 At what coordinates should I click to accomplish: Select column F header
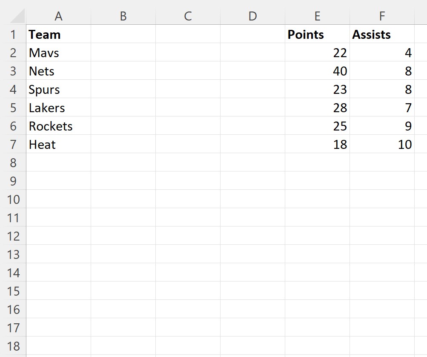click(382, 16)
